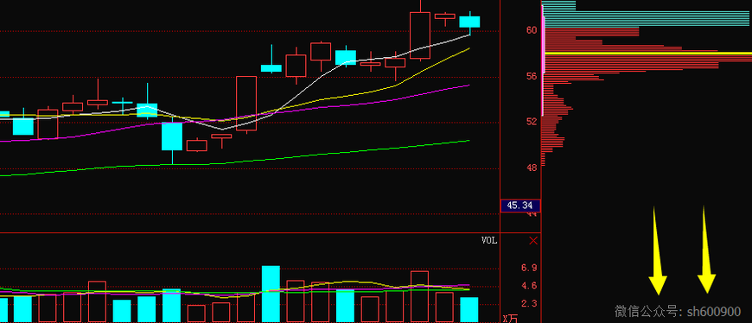
Task: Click the 4.6 volume axis value
Action: pyautogui.click(x=530, y=286)
